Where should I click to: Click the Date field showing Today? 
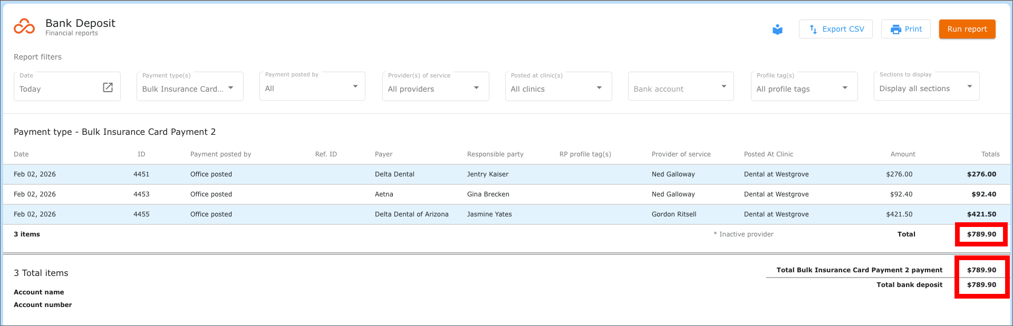point(67,86)
